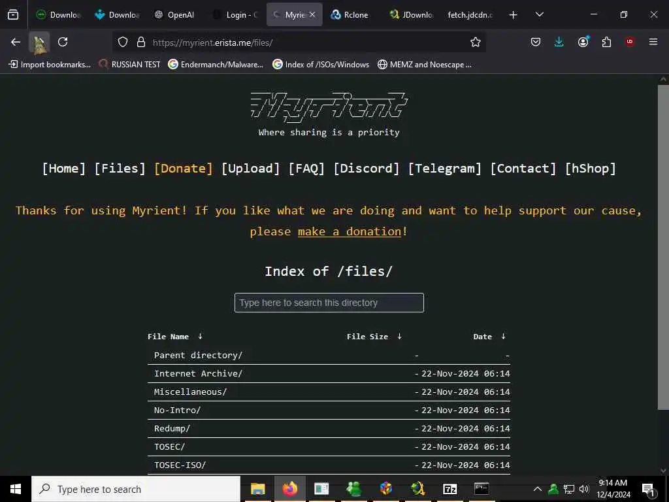The width and height of the screenshot is (669, 502).
Task: Open the Firefox hamburger application menu
Action: [653, 42]
